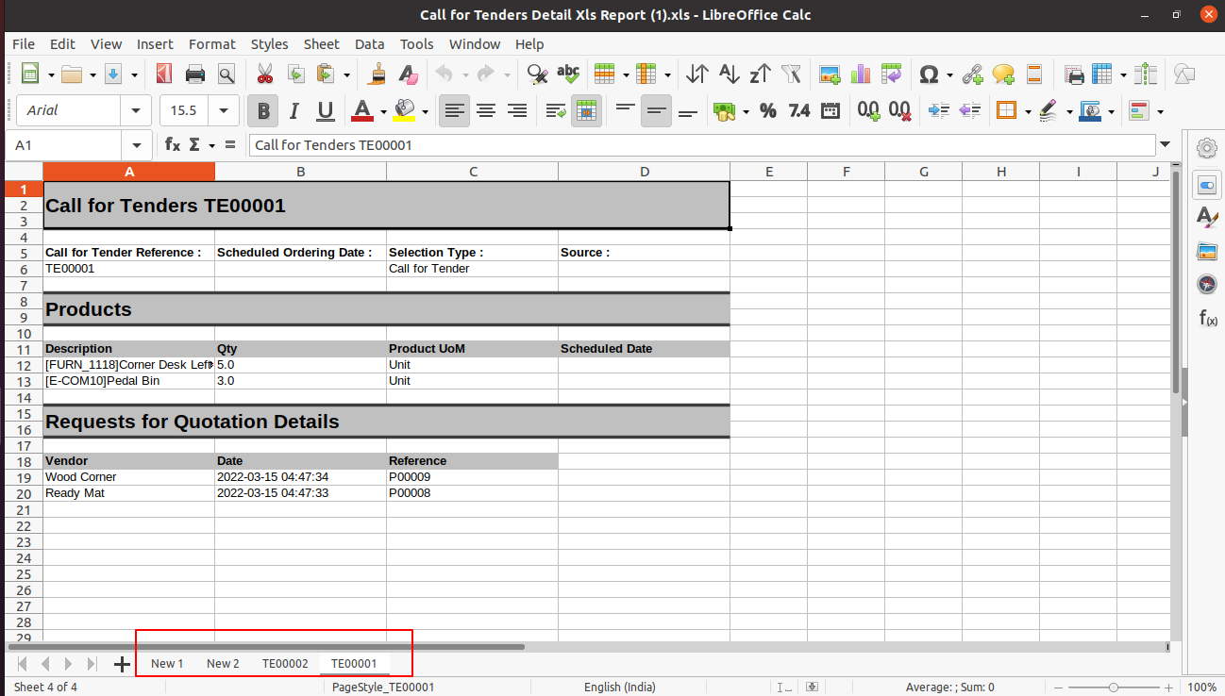Click the Formula equals button
1225x696 pixels.
pos(230,144)
